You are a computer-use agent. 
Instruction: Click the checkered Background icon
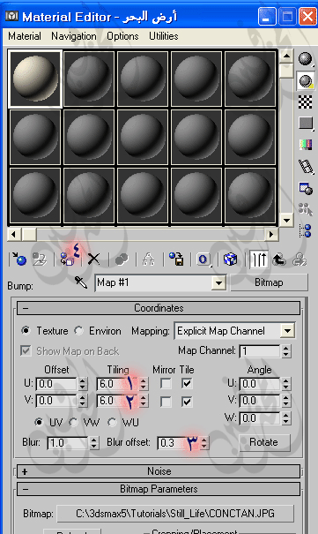point(305,102)
